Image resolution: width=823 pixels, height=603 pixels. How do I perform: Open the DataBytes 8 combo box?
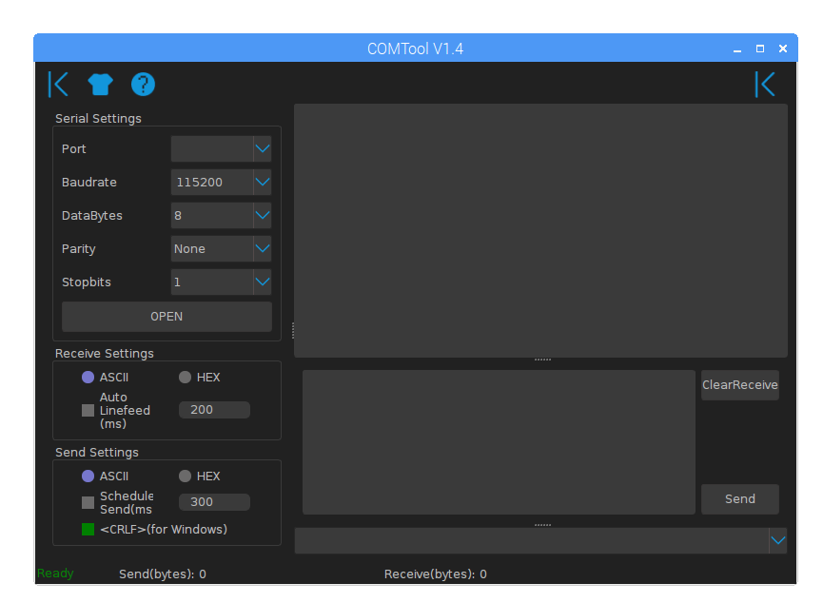(x=221, y=215)
